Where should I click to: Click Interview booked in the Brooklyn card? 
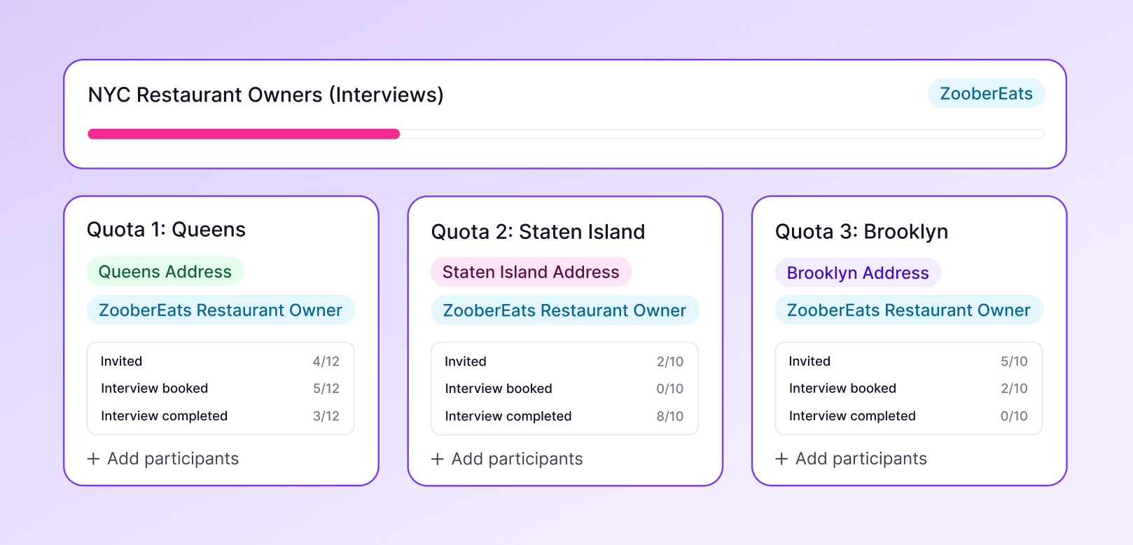[842, 389]
